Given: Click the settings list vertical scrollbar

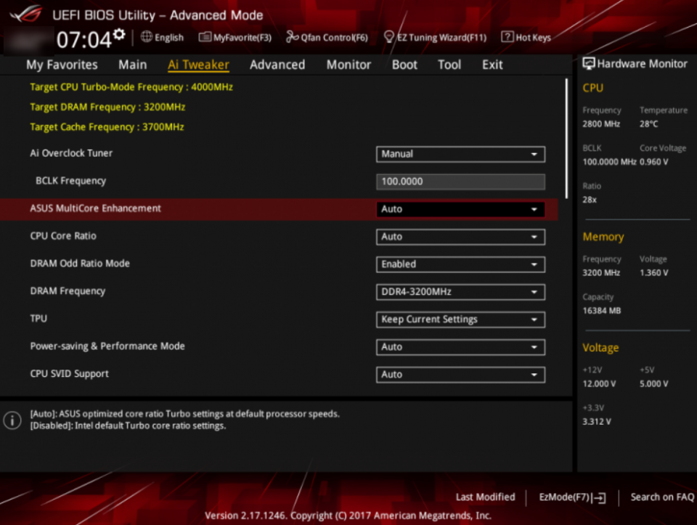Looking at the screenshot, I should [x=566, y=138].
